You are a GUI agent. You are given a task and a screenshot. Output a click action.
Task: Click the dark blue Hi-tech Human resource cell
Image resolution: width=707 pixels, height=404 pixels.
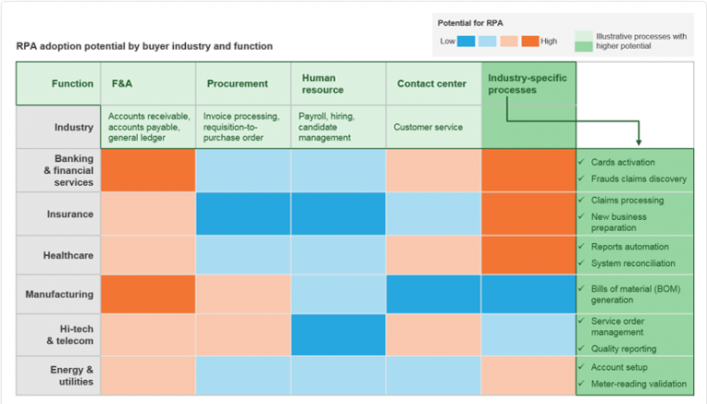(338, 335)
